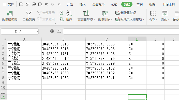Select column B header

point(64,39)
